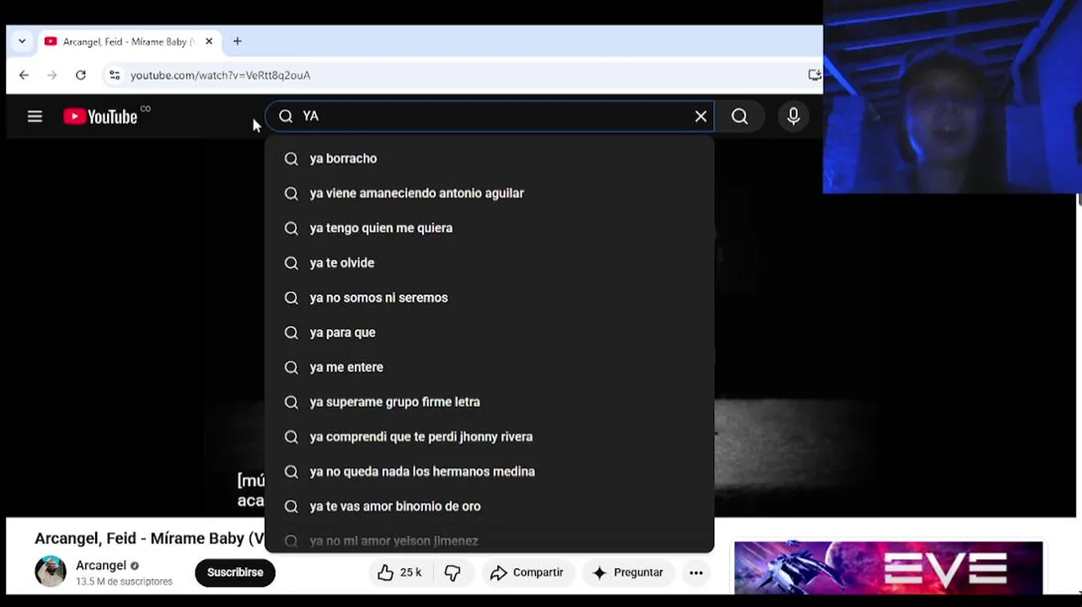The width and height of the screenshot is (1082, 607).
Task: Select suggestion 'ya viene amaneciendo antonio aguilar'
Action: pyautogui.click(x=489, y=193)
